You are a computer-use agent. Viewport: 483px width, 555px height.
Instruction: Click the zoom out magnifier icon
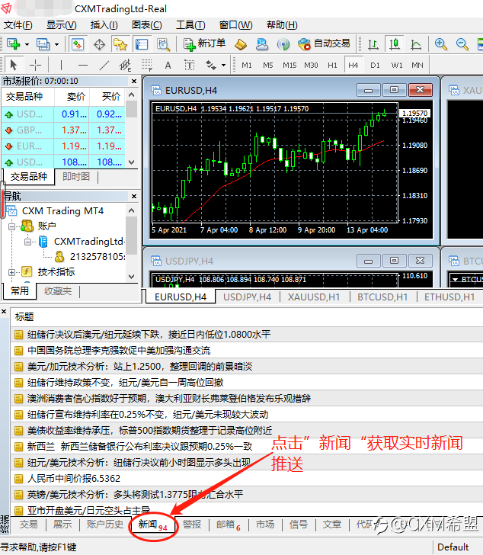pos(462,44)
